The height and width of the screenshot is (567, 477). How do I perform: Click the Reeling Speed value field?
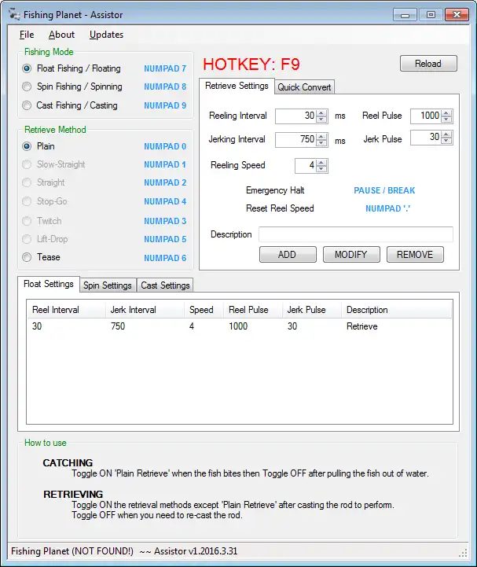(x=306, y=166)
